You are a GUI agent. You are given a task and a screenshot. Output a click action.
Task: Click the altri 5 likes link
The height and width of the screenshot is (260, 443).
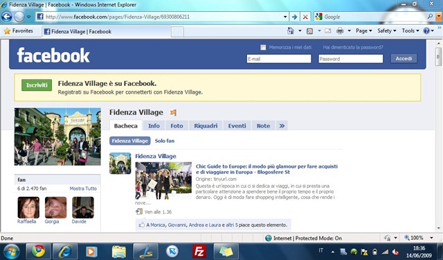click(232, 225)
